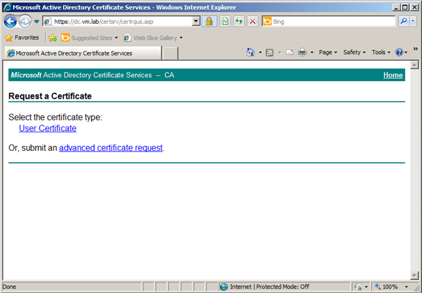Click the RSS feeds icon
The height and width of the screenshot is (293, 422).
click(270, 53)
